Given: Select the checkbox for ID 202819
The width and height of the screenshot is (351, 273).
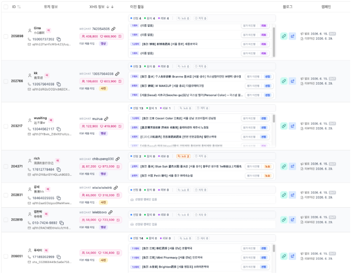Looking at the screenshot, I should [x=6, y=220].
